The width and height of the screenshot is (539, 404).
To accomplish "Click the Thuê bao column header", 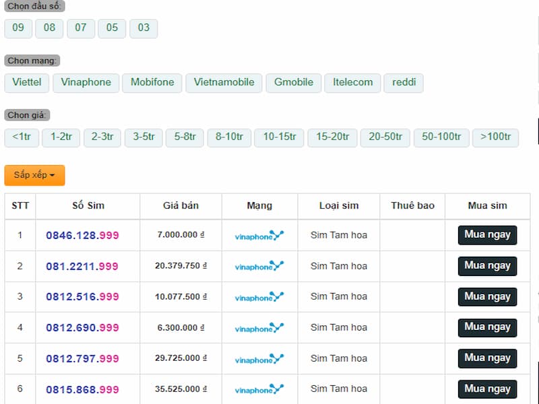I will (x=412, y=206).
